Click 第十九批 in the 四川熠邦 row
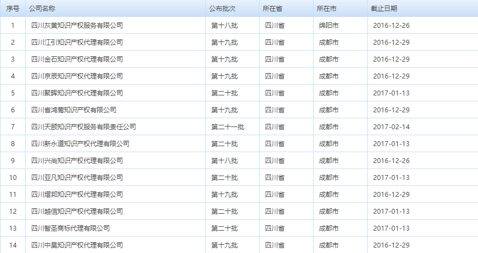Viewport: 478px width, 253px height. (225, 194)
